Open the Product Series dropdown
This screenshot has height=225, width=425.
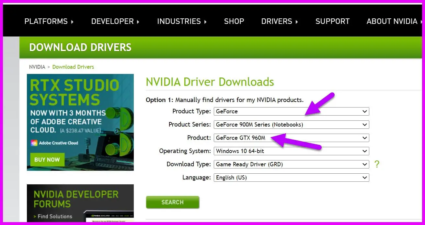pyautogui.click(x=291, y=125)
